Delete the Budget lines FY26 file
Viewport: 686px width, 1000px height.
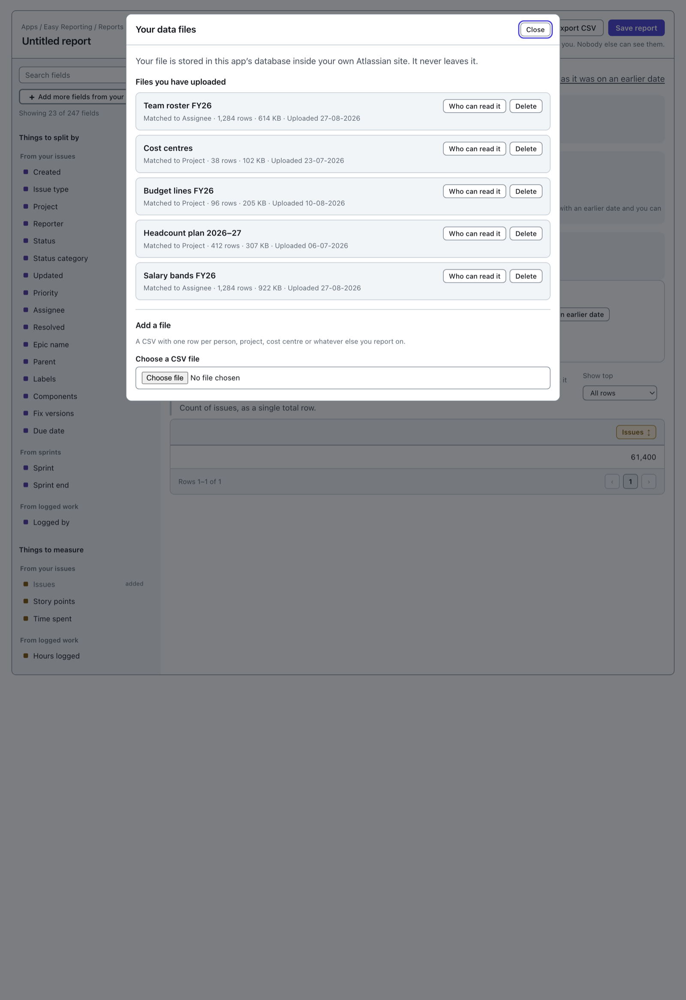click(526, 192)
